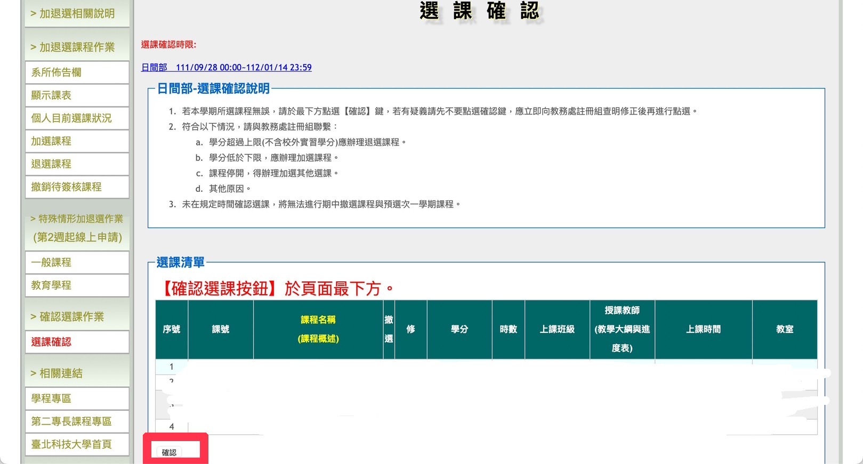This screenshot has height=464, width=863.
Task: Go to 加選課程 menu item
Action: point(77,141)
